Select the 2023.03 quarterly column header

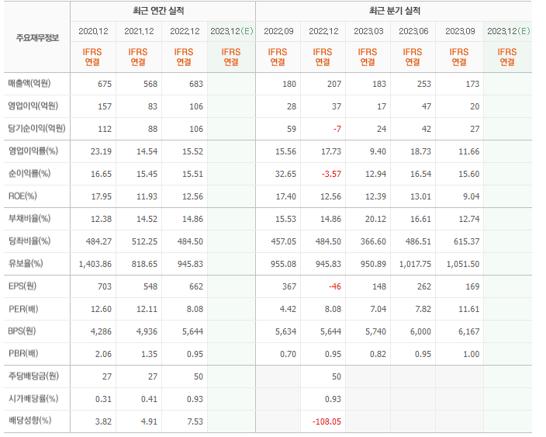point(368,31)
